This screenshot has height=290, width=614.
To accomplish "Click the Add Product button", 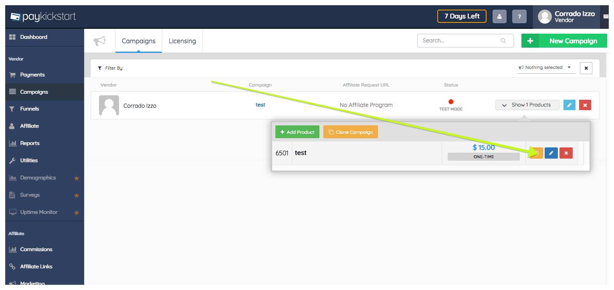I will click(297, 132).
